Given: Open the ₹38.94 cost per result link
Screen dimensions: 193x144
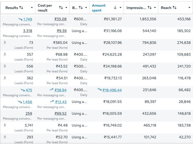Looking at the screenshot, I should 60,90.
